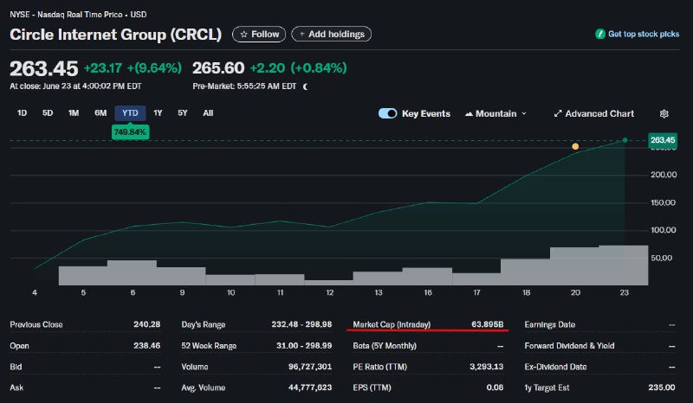Image resolution: width=693 pixels, height=403 pixels.
Task: Click the Open value 238.46
Action: coord(146,346)
